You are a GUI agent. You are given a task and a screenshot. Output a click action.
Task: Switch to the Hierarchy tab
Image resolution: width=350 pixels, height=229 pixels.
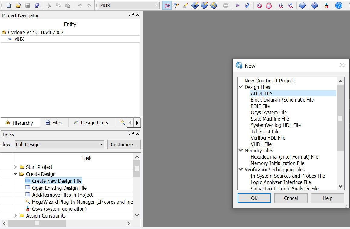click(20, 123)
